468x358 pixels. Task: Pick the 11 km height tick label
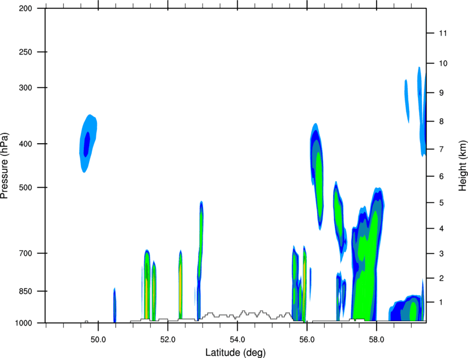click(x=443, y=33)
